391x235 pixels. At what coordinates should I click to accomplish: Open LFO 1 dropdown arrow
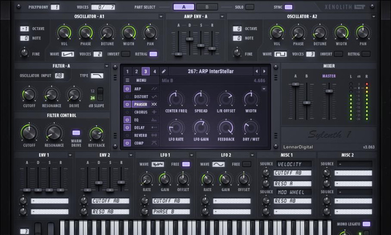pyautogui.click(x=191, y=155)
